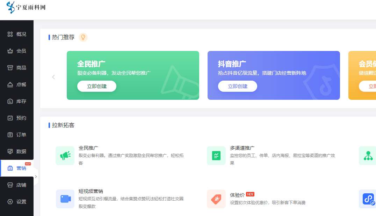This screenshot has height=216, width=376.
Task: Open the 库存 inventory icon
Action: [10, 101]
